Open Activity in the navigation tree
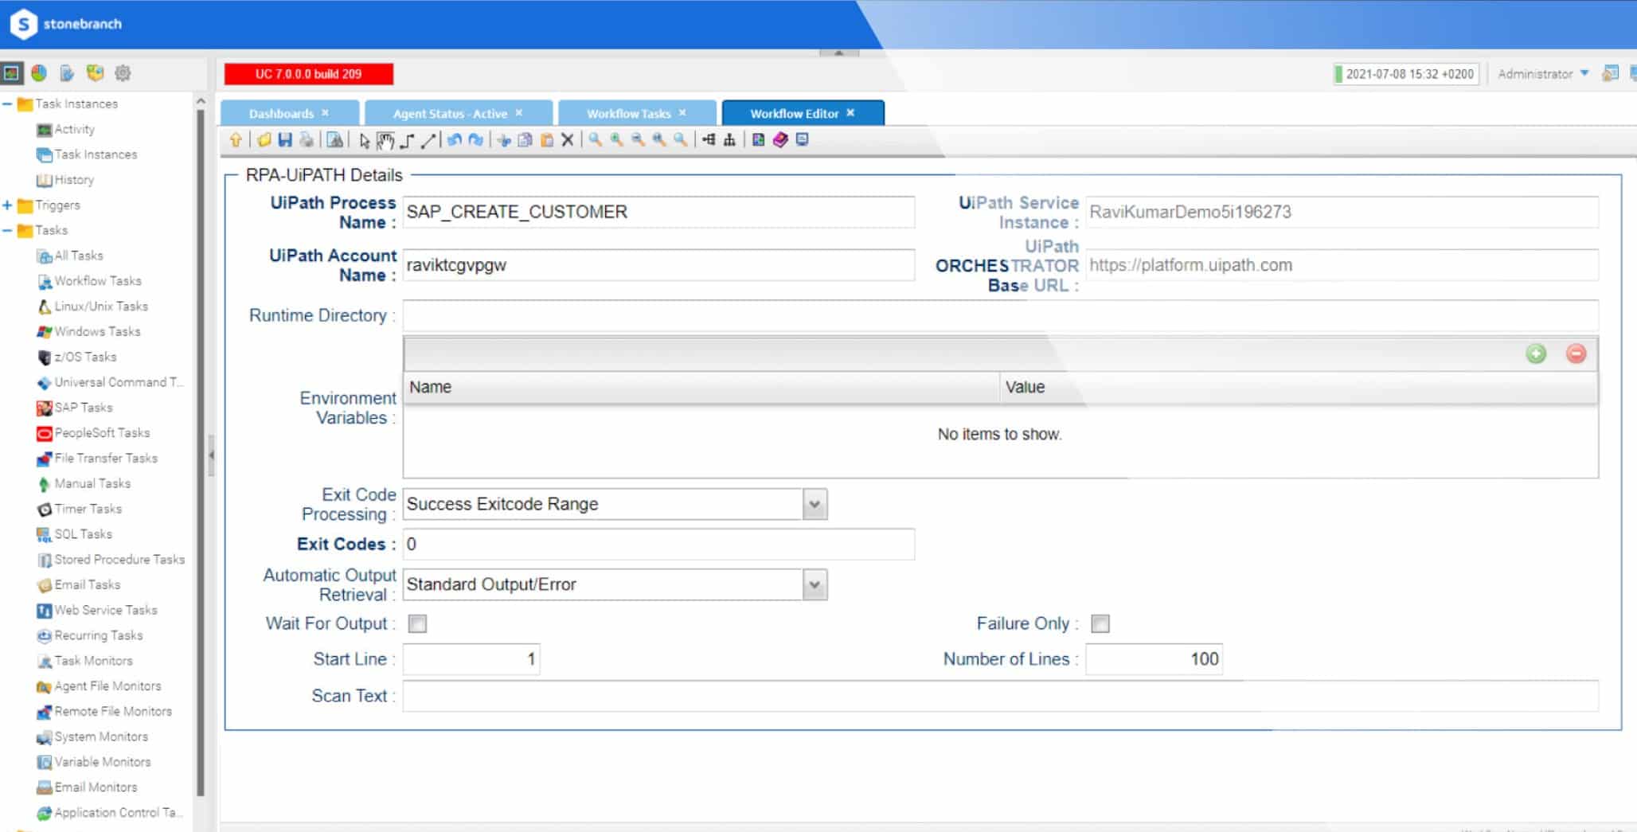1637x832 pixels. [x=74, y=129]
